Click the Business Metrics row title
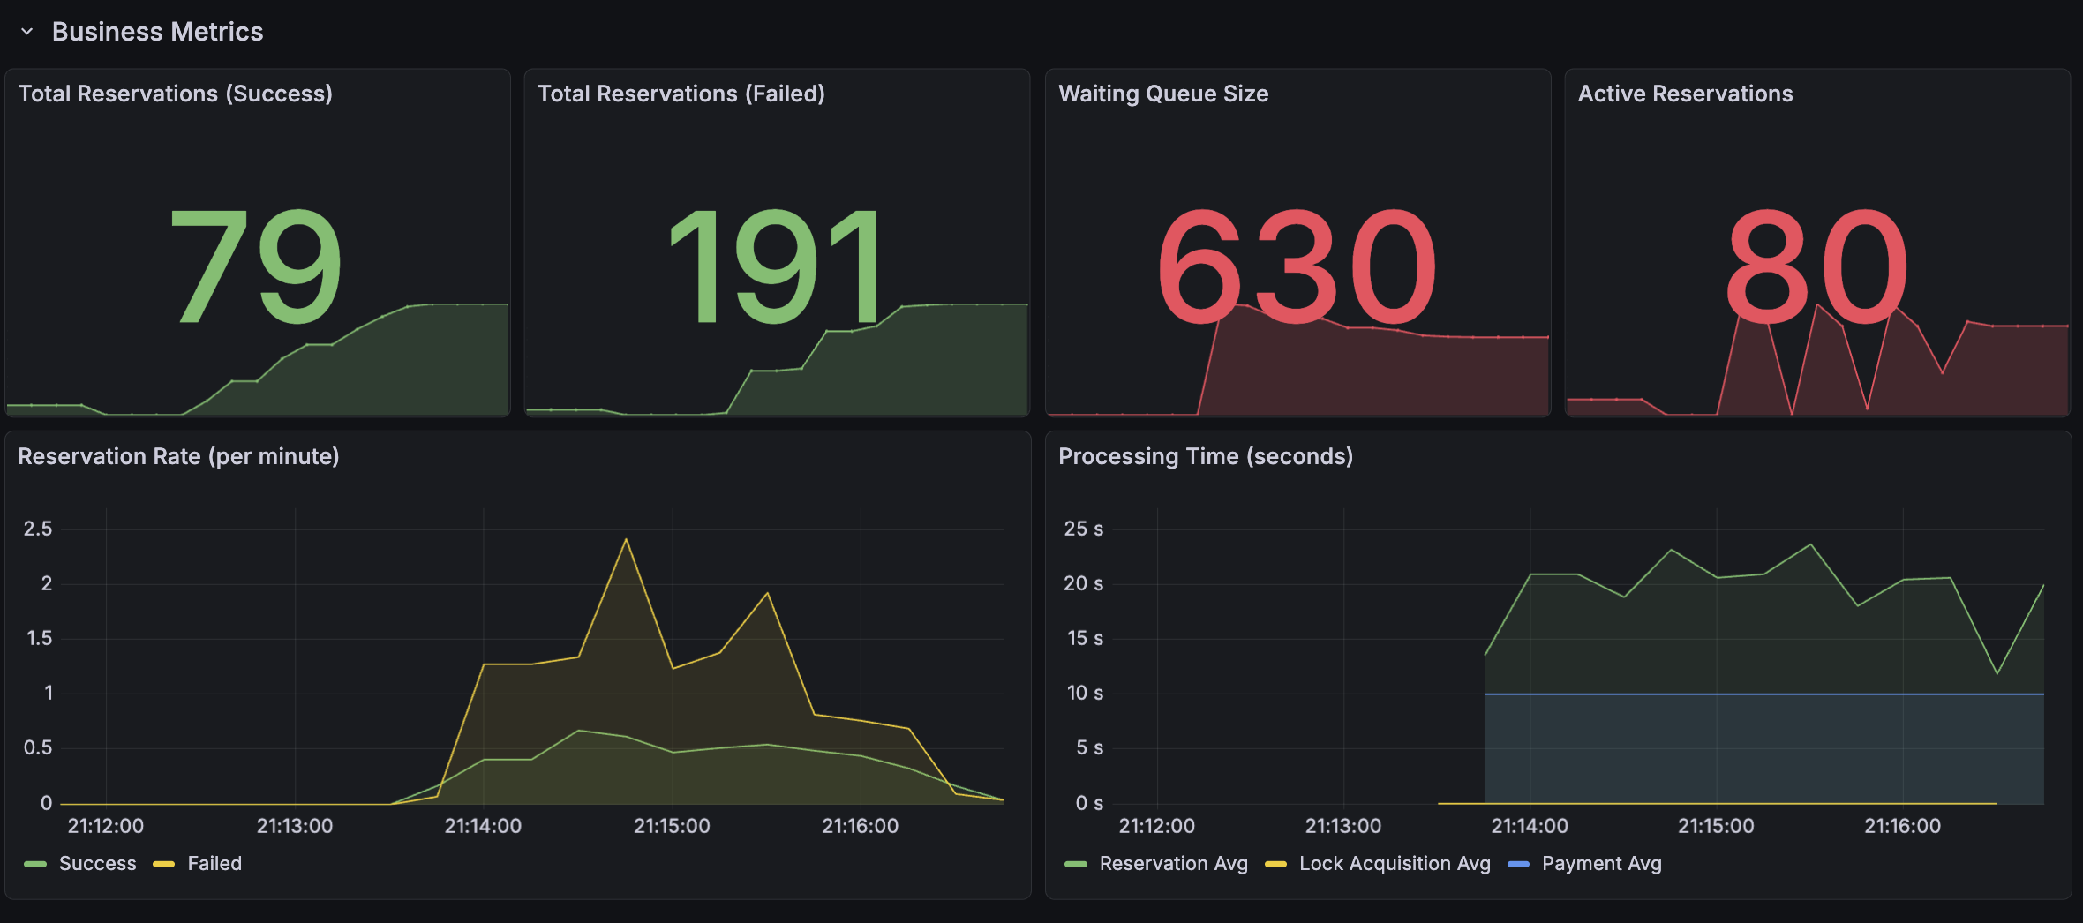2083x923 pixels. coord(157,32)
